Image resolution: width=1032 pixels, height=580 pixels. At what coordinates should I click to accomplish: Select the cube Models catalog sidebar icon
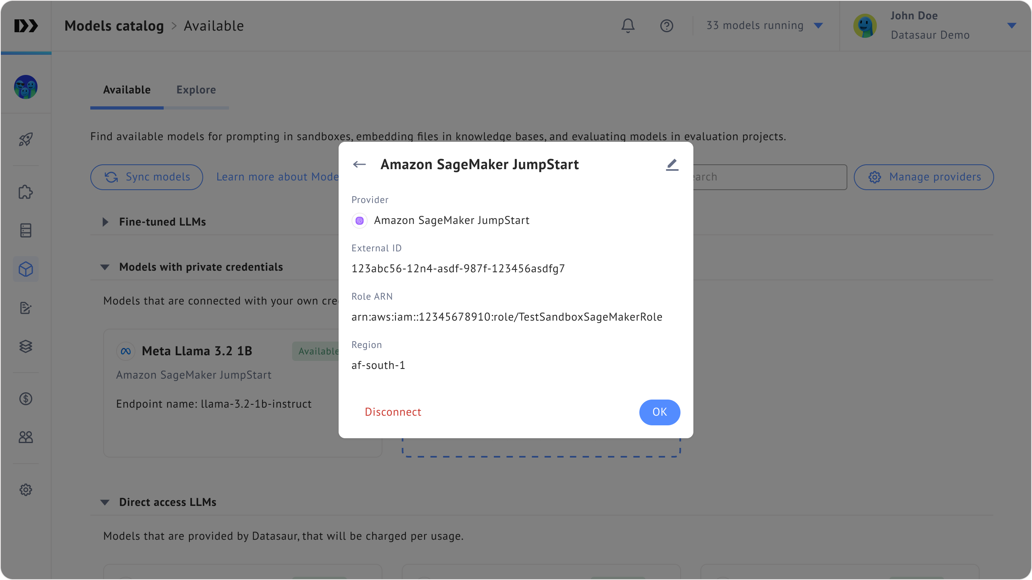point(26,269)
